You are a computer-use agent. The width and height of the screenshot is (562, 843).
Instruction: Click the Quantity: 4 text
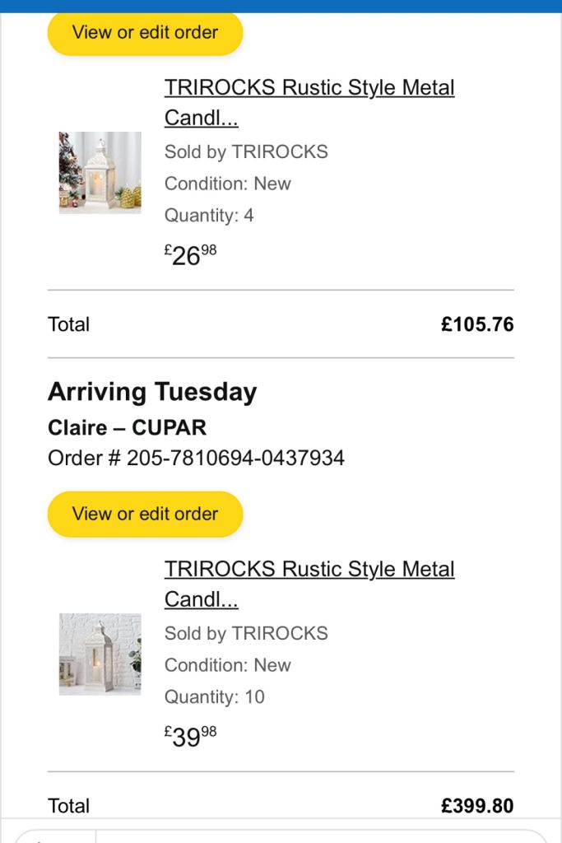coord(209,216)
